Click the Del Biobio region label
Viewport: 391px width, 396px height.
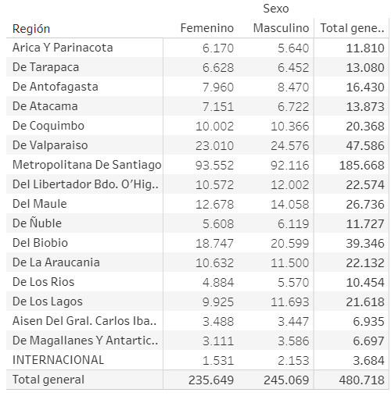tap(40, 243)
